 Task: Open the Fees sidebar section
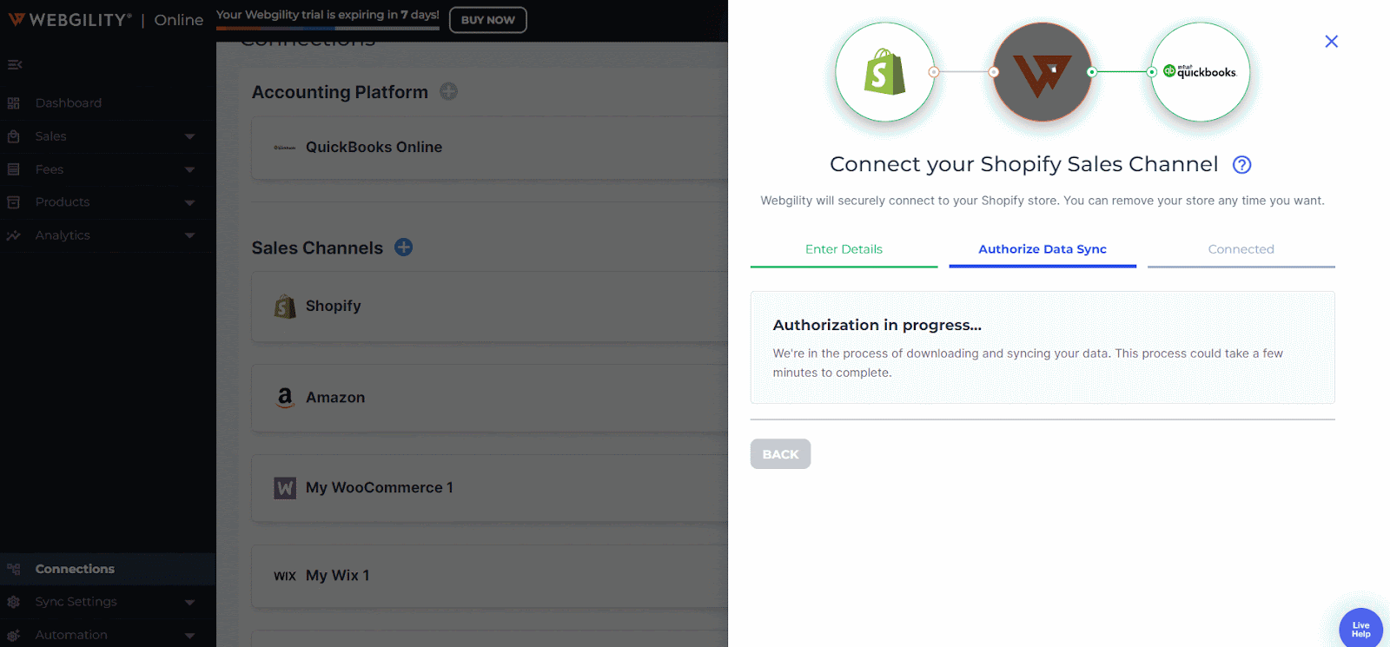click(x=50, y=169)
